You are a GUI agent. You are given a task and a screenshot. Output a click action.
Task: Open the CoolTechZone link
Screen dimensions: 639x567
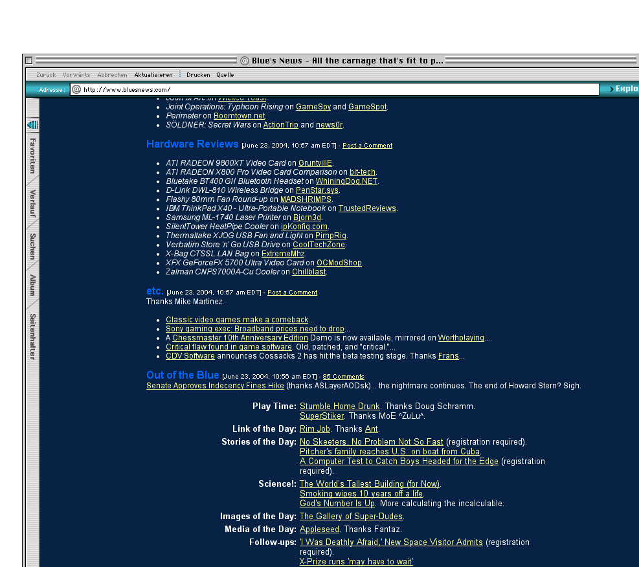click(319, 245)
